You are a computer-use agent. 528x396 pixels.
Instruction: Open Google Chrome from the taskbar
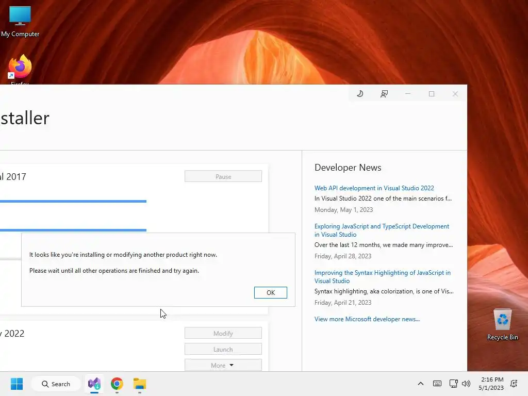117,384
